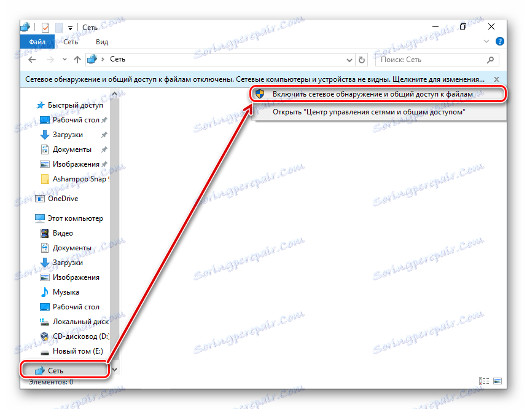The height and width of the screenshot is (409, 527).
Task: Open pinned Рабочий стол under quick access
Action: click(76, 120)
